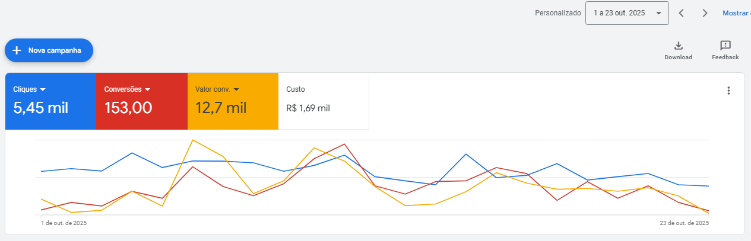Open the three-dot chart options menu
Screen dimensions: 751x241
coord(728,91)
